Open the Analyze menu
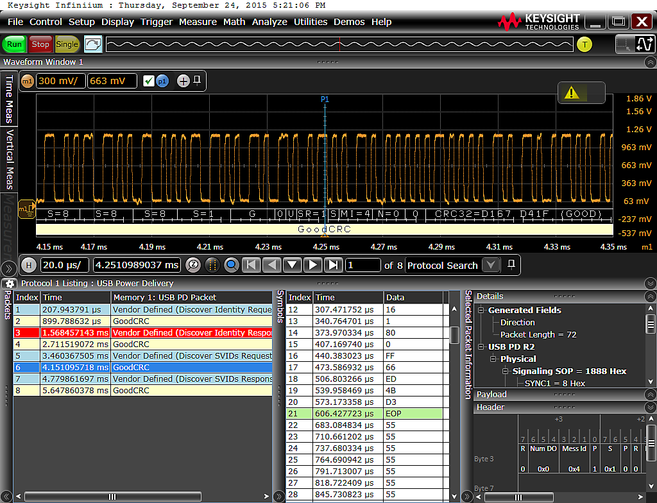 tap(269, 21)
